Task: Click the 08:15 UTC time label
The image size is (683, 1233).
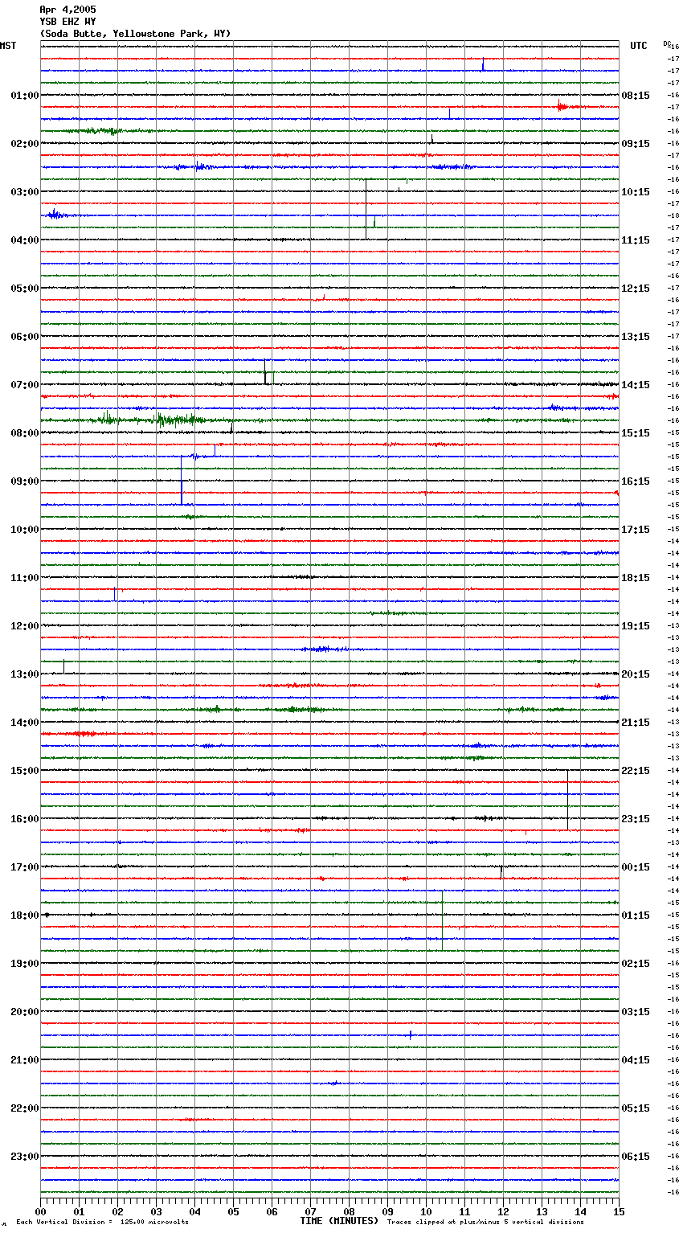Action: [636, 96]
